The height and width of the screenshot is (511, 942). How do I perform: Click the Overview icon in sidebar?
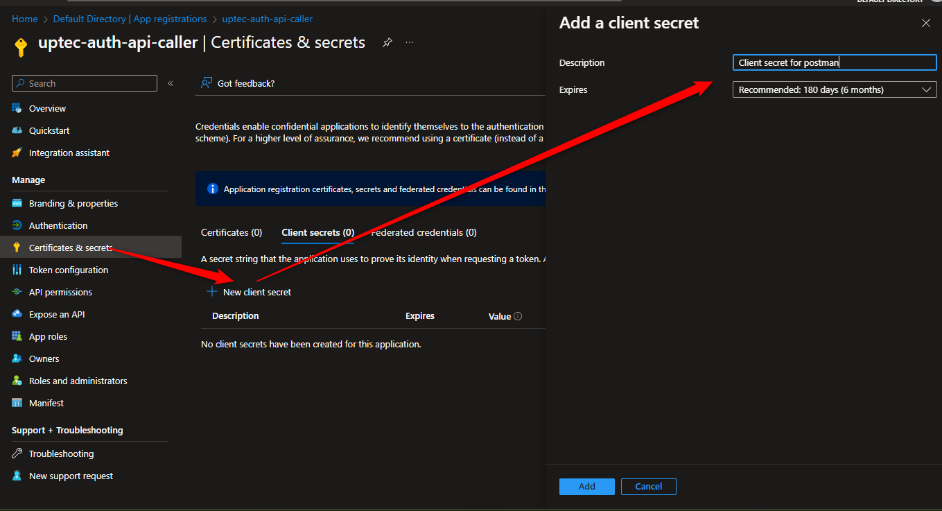[17, 108]
